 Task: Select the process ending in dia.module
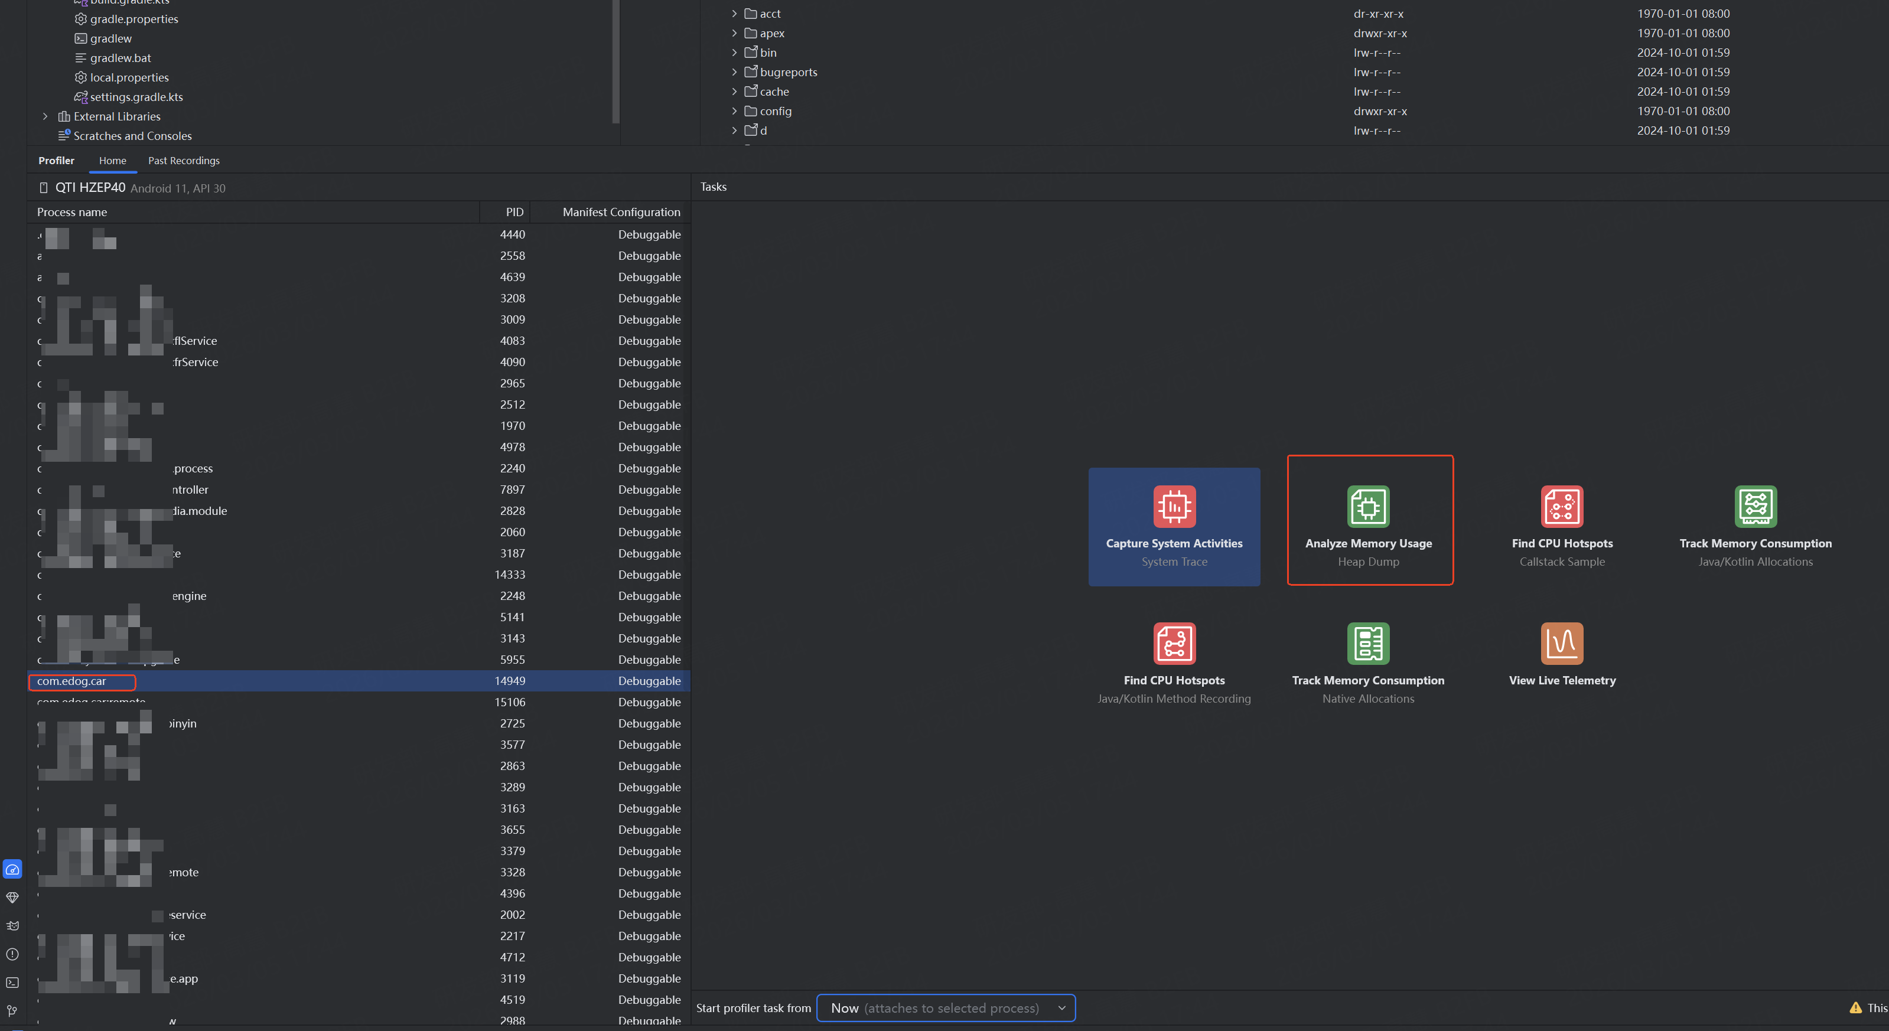point(359,510)
